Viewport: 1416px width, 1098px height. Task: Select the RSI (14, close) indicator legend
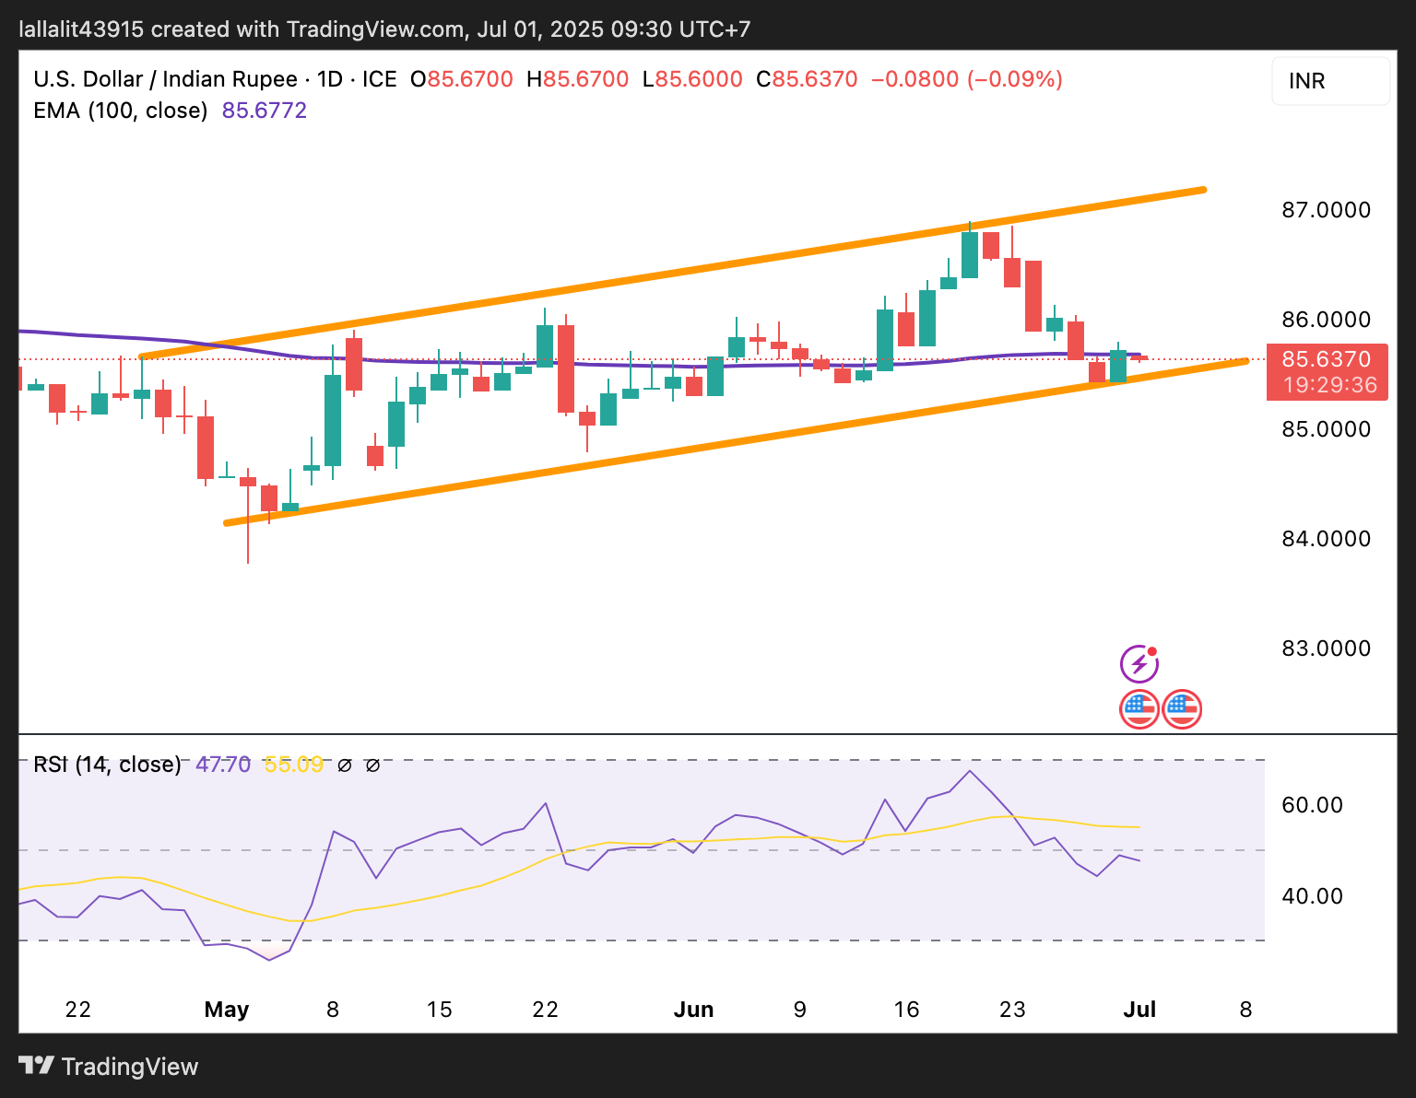click(107, 765)
